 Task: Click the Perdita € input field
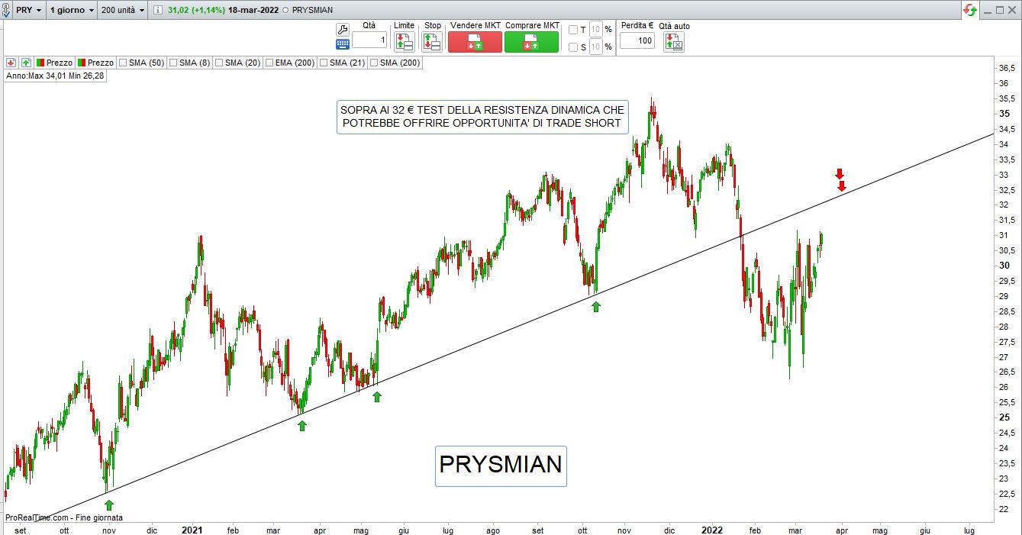[637, 40]
